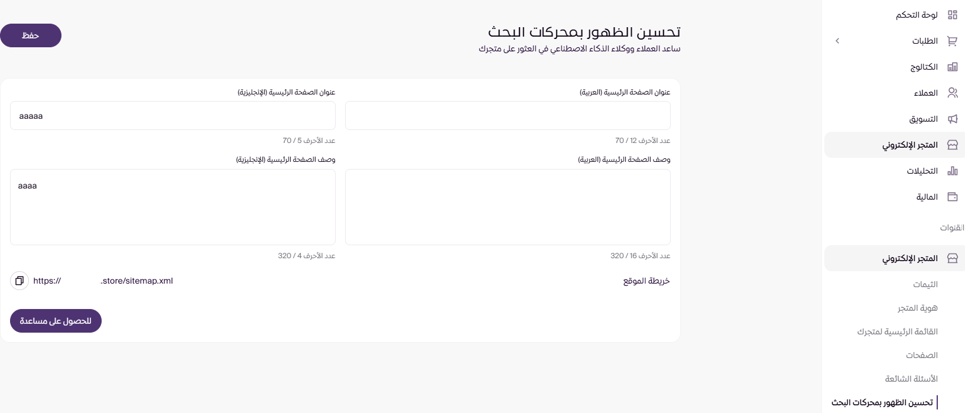Screen dimensions: 965x413
Task: Click the English homepage description textarea
Action: pos(173,207)
